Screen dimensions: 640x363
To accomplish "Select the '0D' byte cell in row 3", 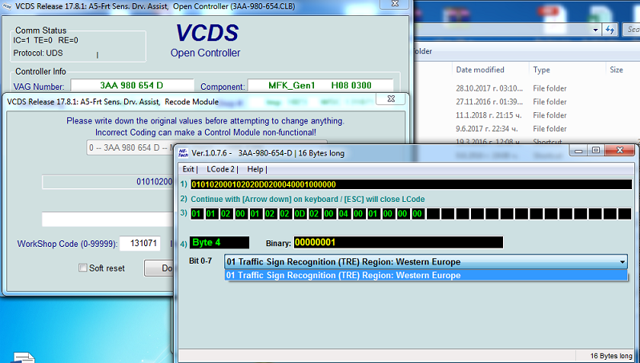I will (x=299, y=214).
